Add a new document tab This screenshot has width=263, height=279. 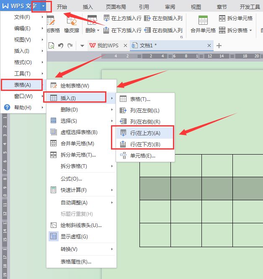pos(219,46)
